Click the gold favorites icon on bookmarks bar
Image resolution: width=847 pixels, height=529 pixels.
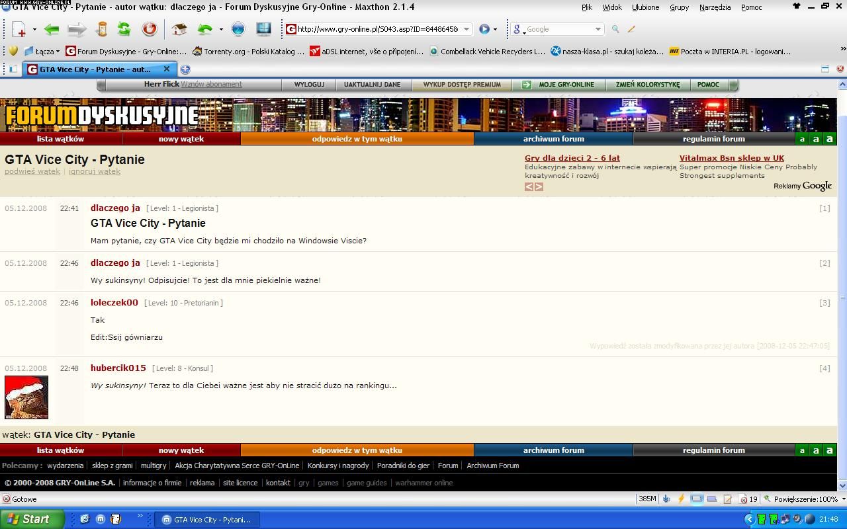(13, 51)
